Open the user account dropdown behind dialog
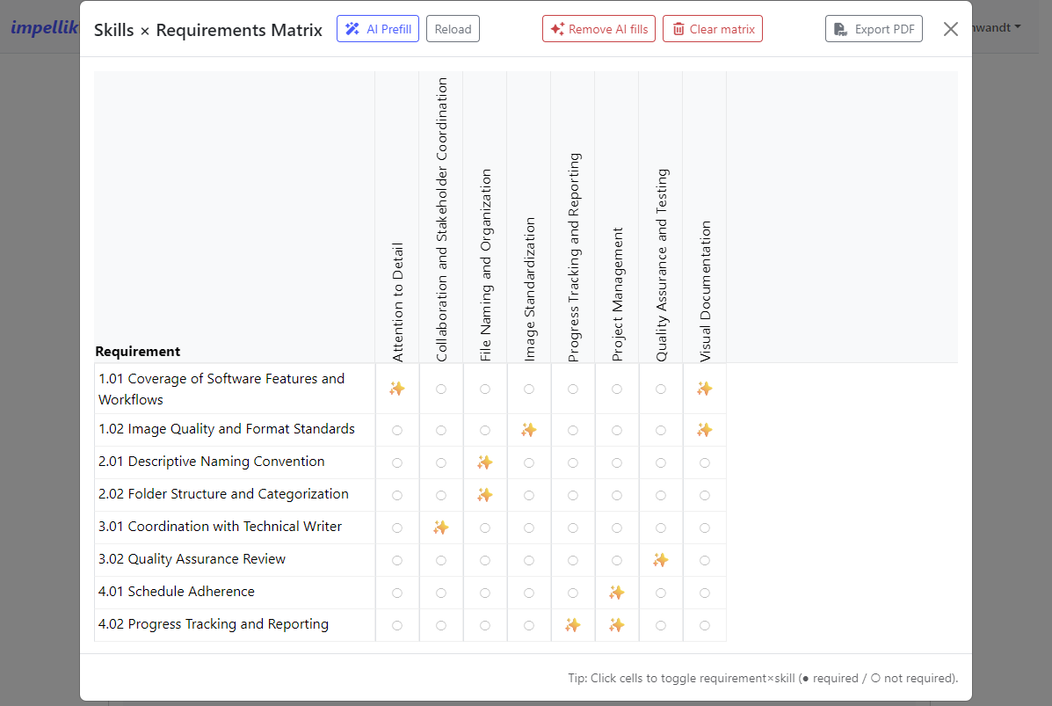Viewport: 1052px width, 706px height. point(997,27)
